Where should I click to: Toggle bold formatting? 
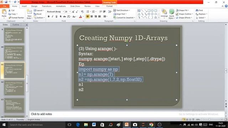point(48,17)
